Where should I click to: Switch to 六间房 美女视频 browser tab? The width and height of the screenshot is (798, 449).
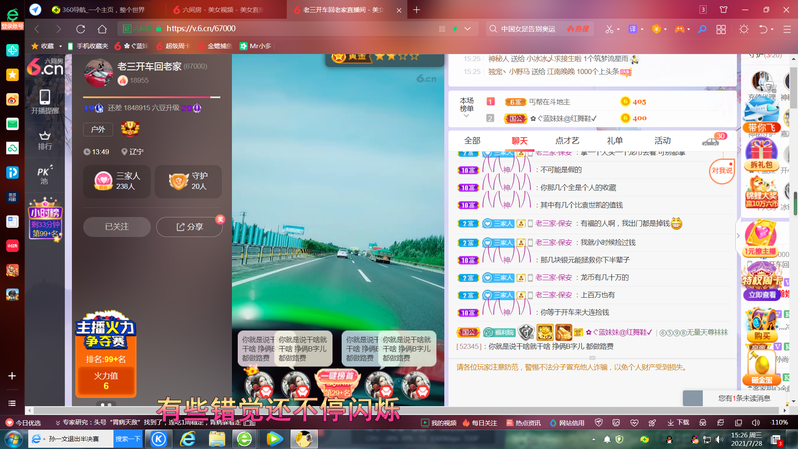226,10
